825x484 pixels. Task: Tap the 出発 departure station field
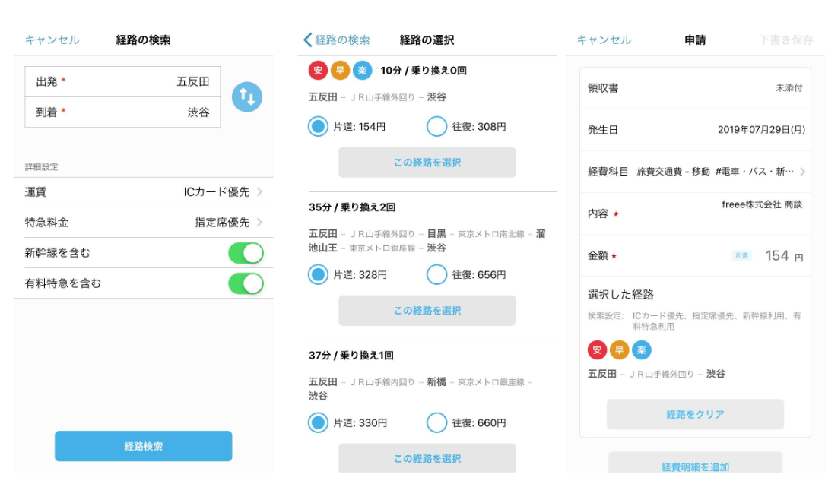point(122,82)
